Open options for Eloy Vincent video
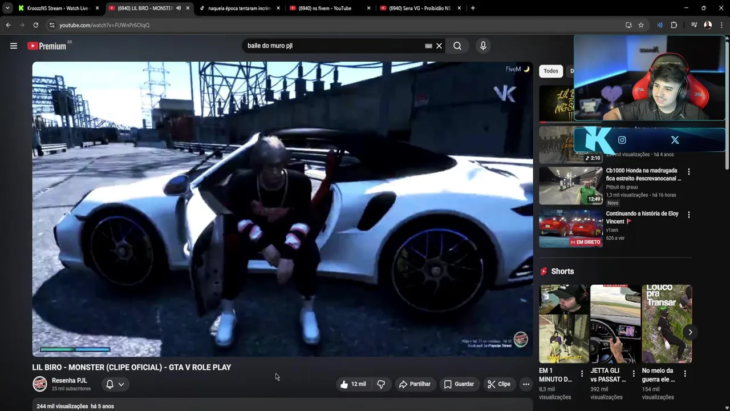The height and width of the screenshot is (411, 730). (x=688, y=215)
